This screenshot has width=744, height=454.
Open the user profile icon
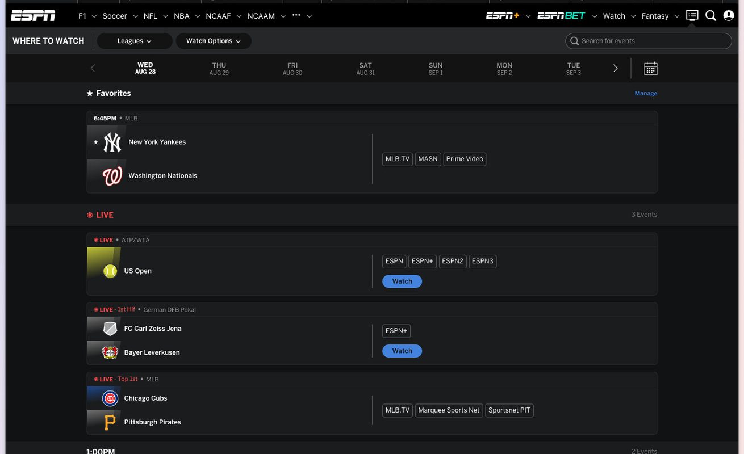click(729, 16)
